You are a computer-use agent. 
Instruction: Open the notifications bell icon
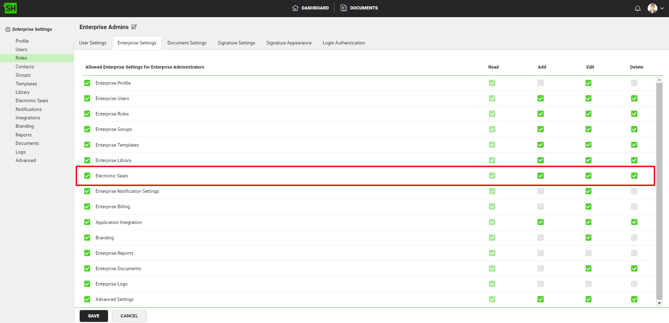tap(637, 8)
